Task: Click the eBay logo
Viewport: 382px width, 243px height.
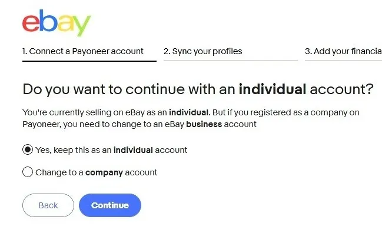Action: click(57, 22)
